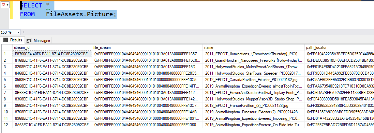Select file_stream cell ending FFE14AB in row 10
Screen dimensions: 374x133
click(x=147, y=112)
